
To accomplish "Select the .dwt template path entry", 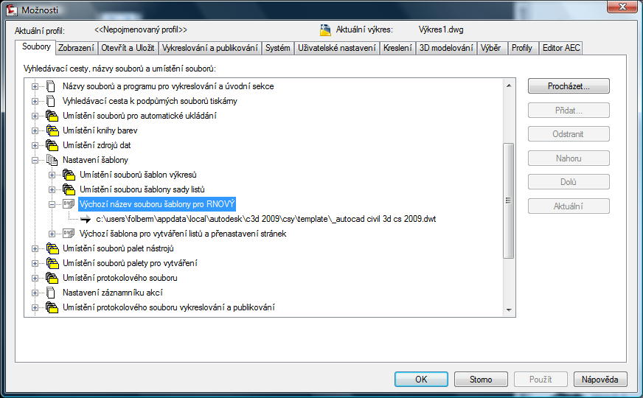I will tap(266, 219).
